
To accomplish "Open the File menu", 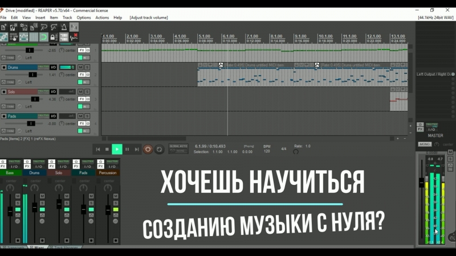I will [3, 18].
